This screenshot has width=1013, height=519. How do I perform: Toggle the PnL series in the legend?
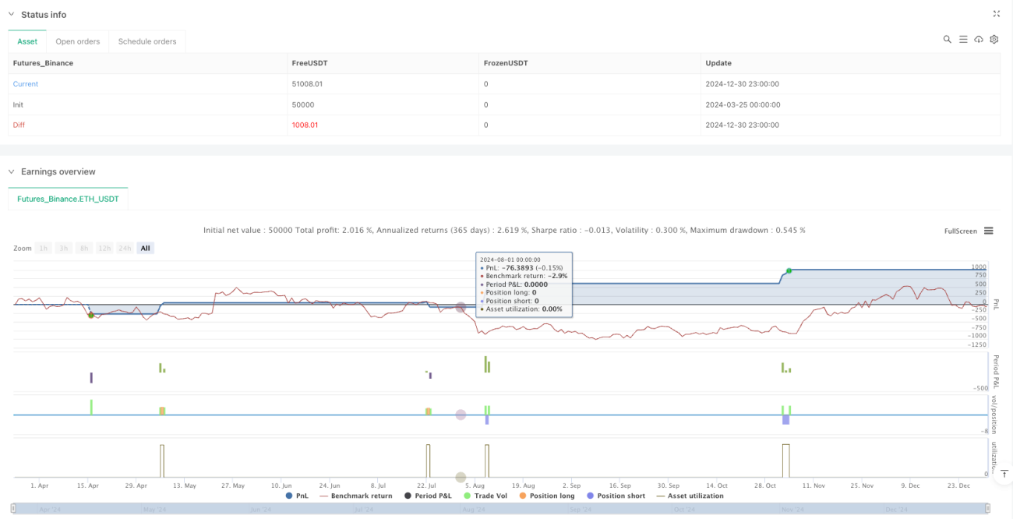pos(298,496)
